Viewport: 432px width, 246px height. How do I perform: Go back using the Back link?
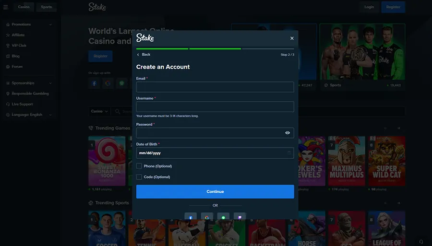144,55
